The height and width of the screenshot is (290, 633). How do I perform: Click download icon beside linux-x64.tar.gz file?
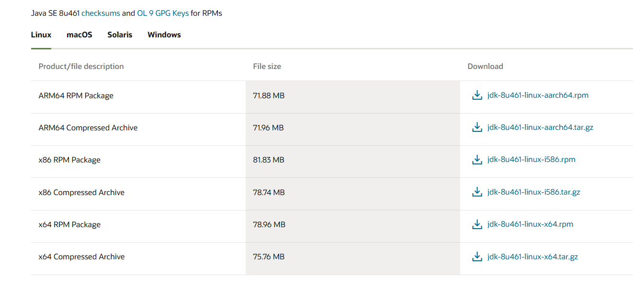pyautogui.click(x=477, y=257)
